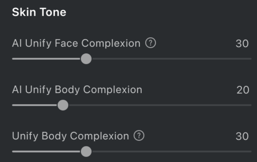This screenshot has height=162, width=257.
Task: Click far left start of Face Complexion slider
Action: tap(13, 59)
